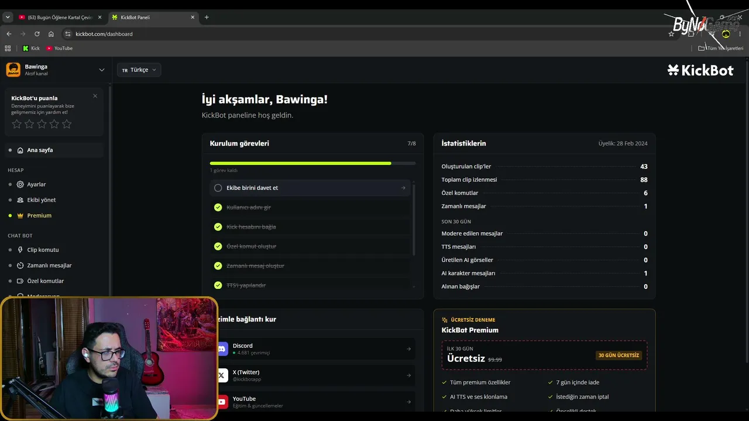The width and height of the screenshot is (749, 421).
Task: Click the 30 GÜN ÜCRETSİZ badge
Action: point(619,356)
